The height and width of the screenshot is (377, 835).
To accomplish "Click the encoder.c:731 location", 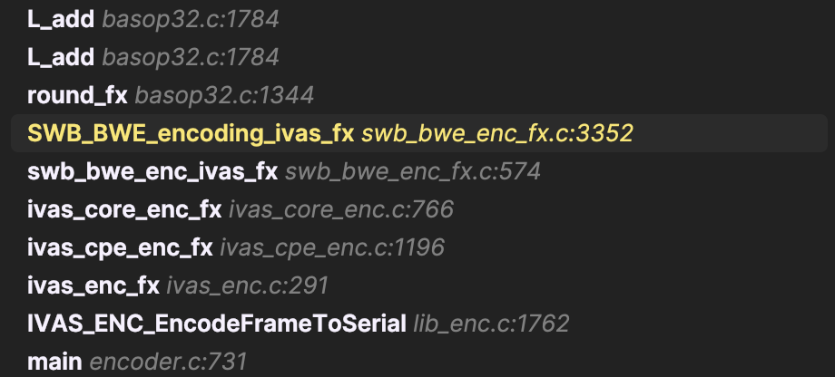I will coord(168,362).
